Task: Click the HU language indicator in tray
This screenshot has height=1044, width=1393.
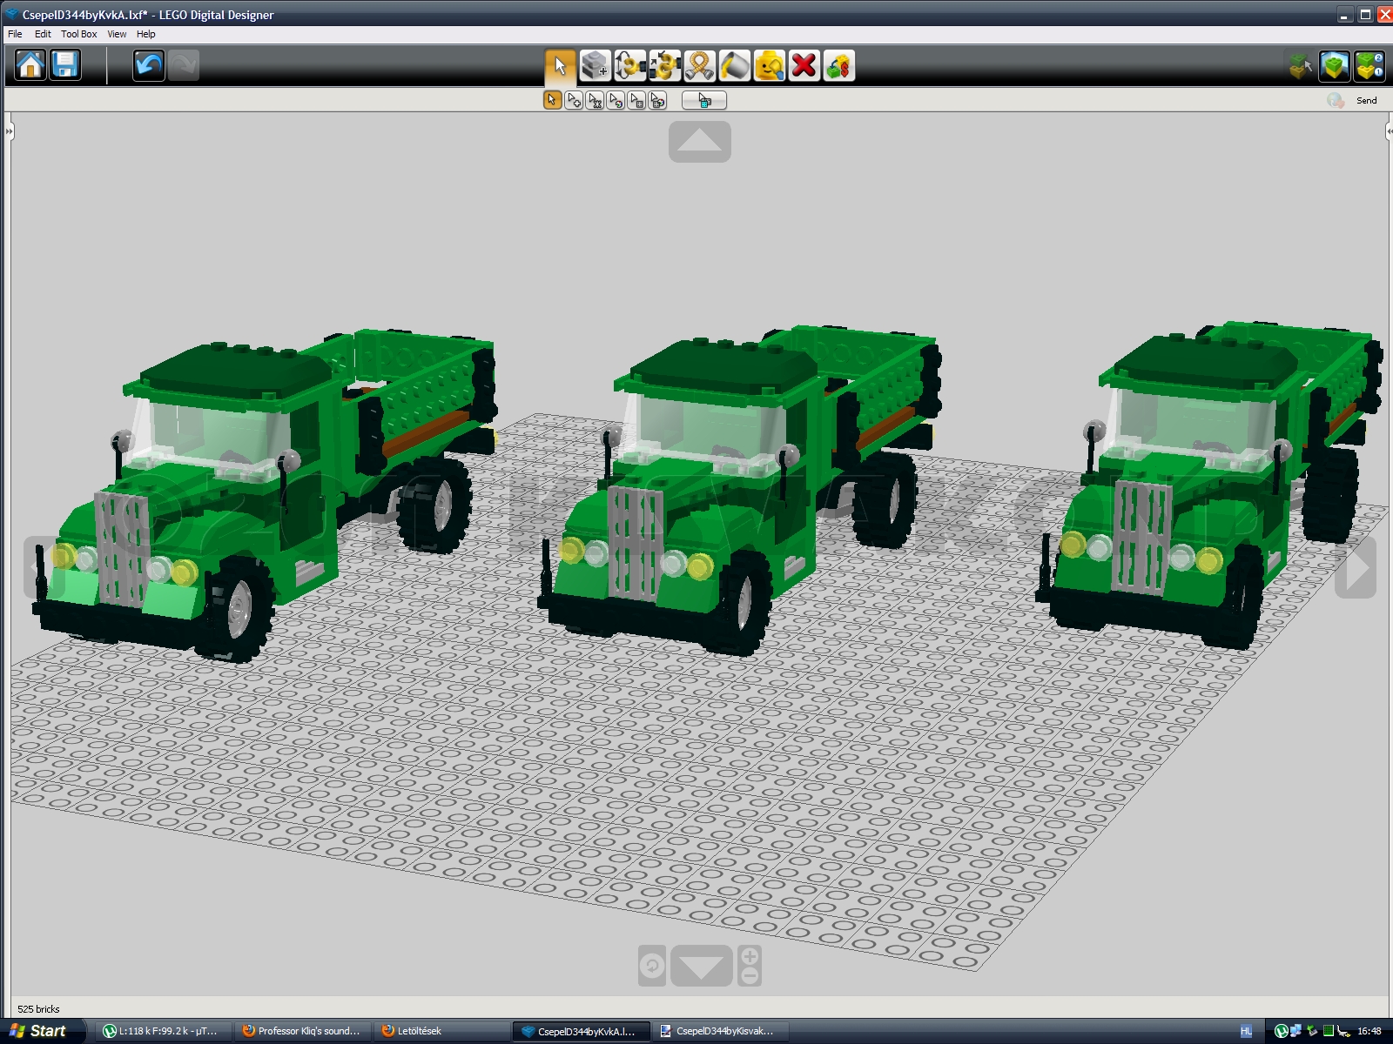Action: (x=1246, y=1031)
